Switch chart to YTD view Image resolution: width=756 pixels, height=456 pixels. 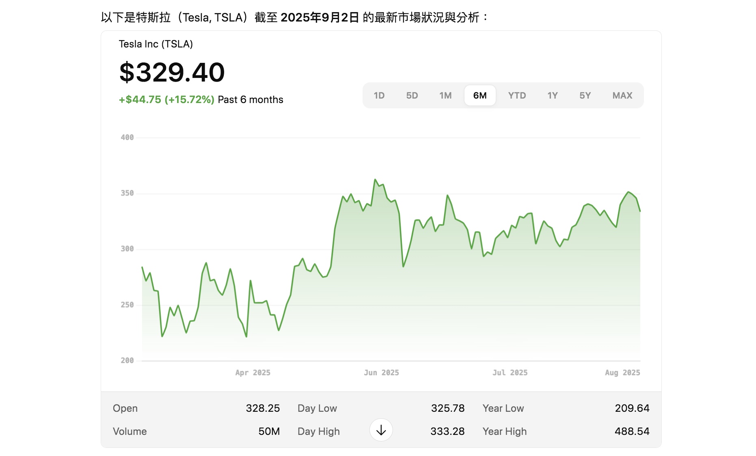pos(516,96)
